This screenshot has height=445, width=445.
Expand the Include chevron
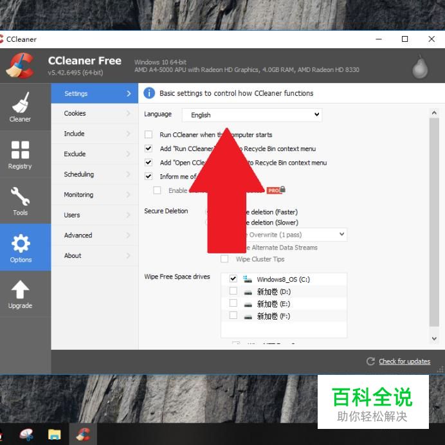128,134
